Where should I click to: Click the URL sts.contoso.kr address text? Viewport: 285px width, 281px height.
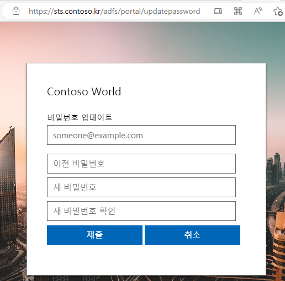(114, 12)
